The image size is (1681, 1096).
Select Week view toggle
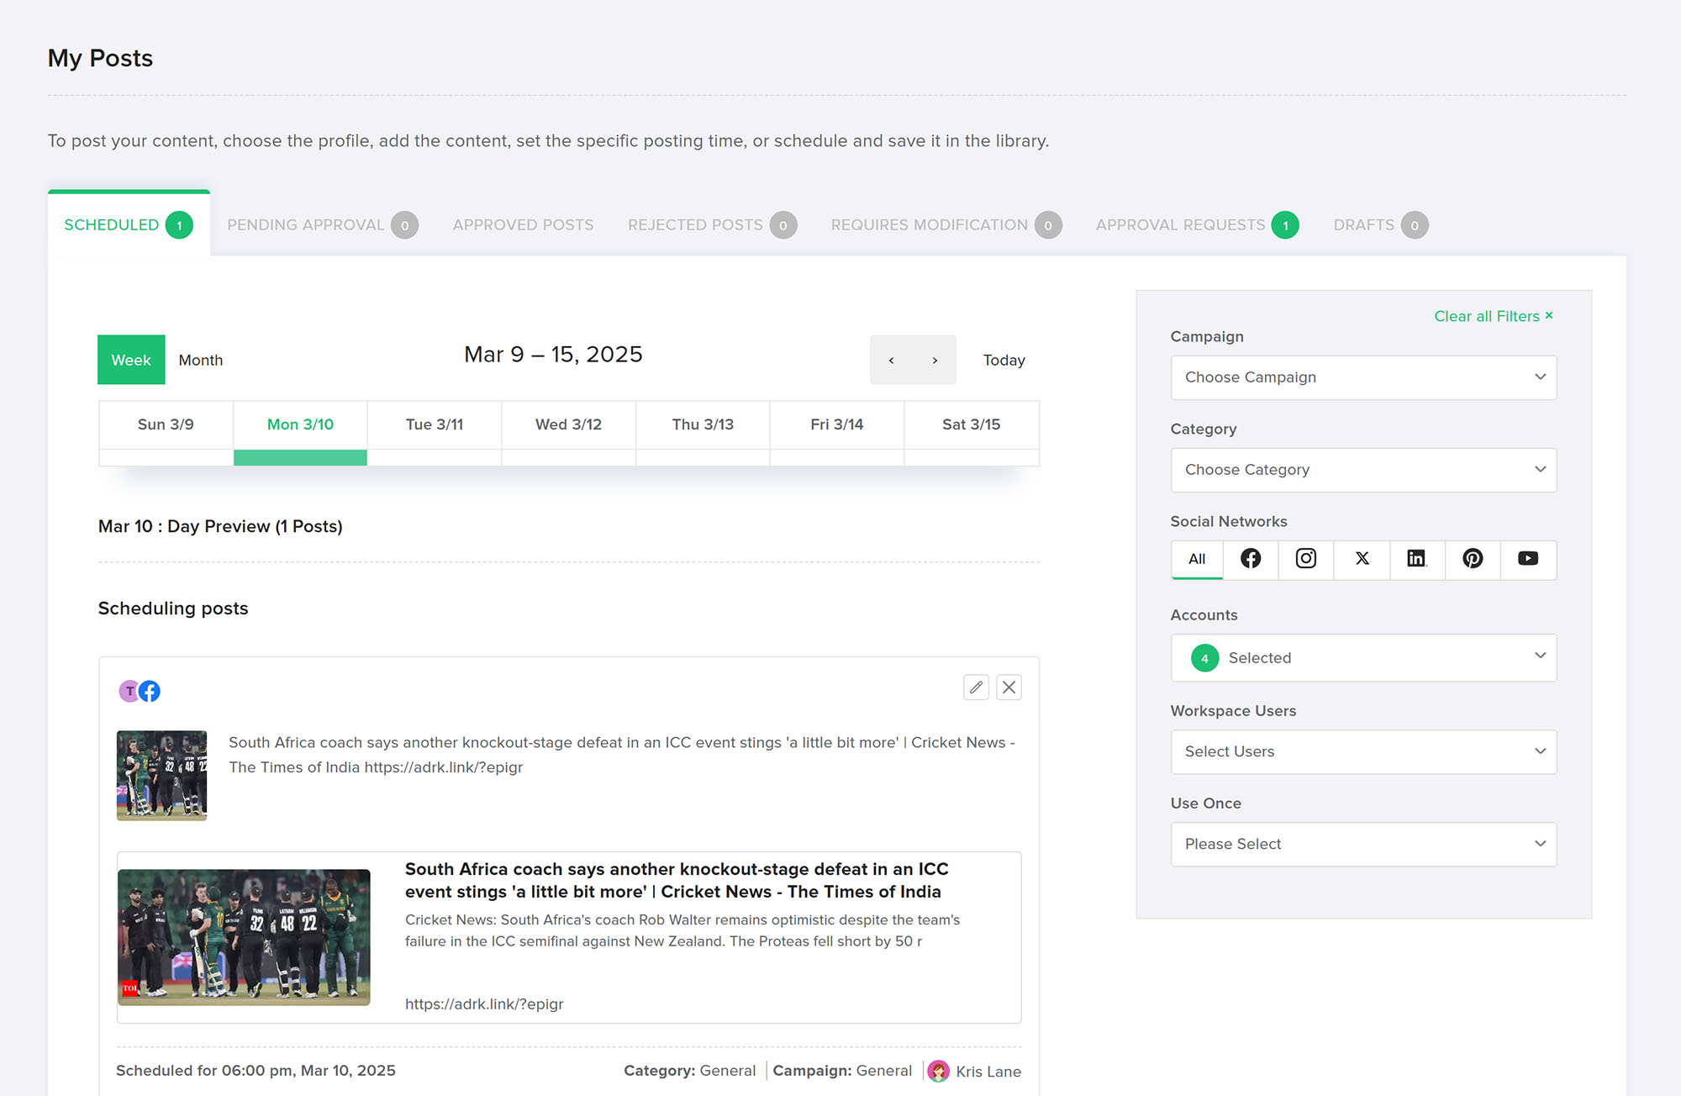point(131,360)
